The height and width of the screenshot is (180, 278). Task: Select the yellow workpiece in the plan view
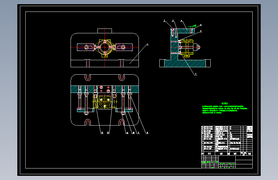[x=105, y=102]
